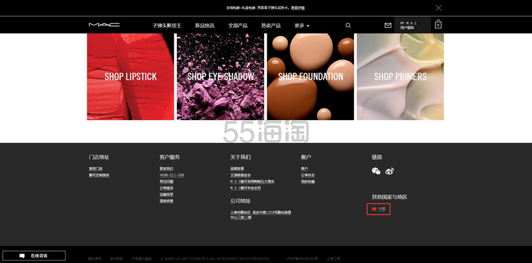Open 全部产品 menu item
This screenshot has height=263, width=532.
click(x=238, y=25)
